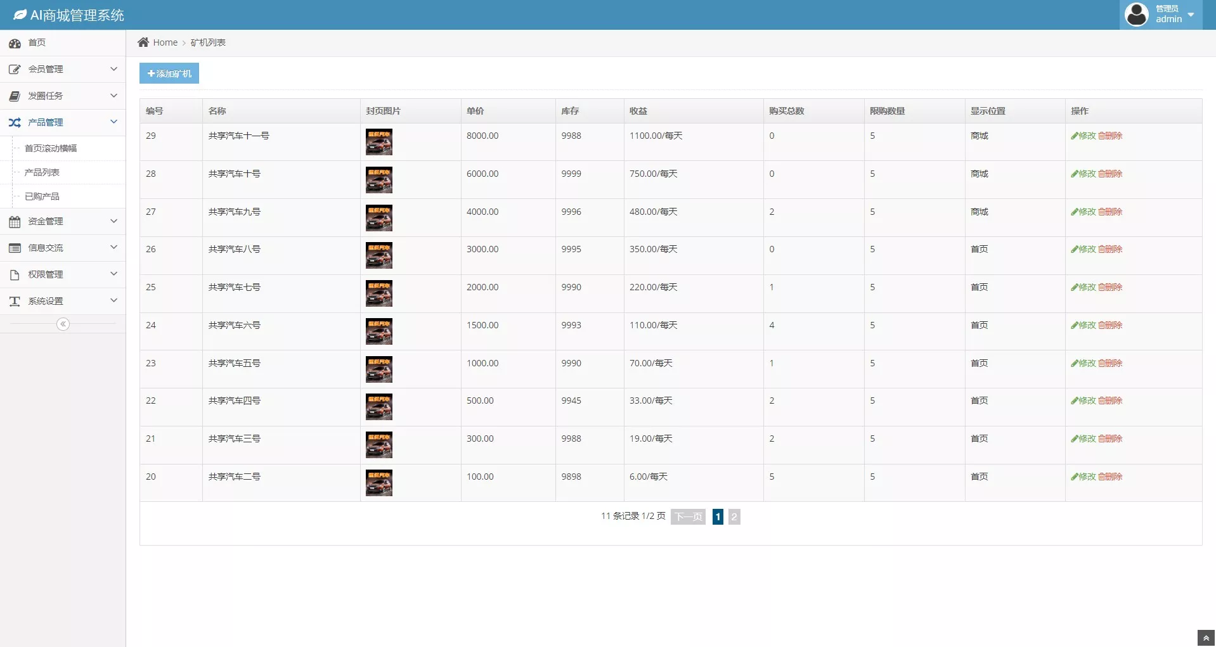Screen dimensions: 1216x647
Task: Click the list icon beside 信息交流
Action: tap(15, 248)
